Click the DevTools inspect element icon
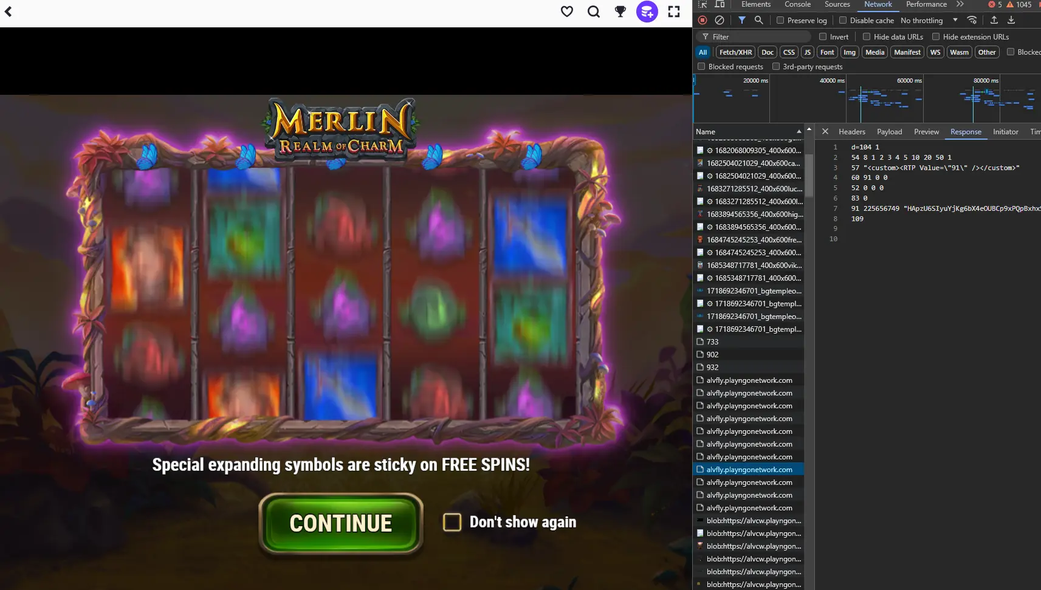The image size is (1041, 590). click(x=703, y=4)
